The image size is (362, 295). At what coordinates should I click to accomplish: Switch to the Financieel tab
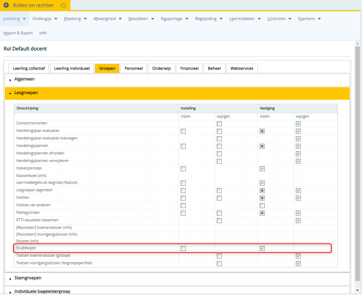click(189, 68)
